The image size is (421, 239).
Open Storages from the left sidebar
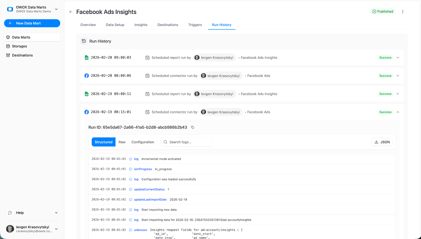[19, 46]
